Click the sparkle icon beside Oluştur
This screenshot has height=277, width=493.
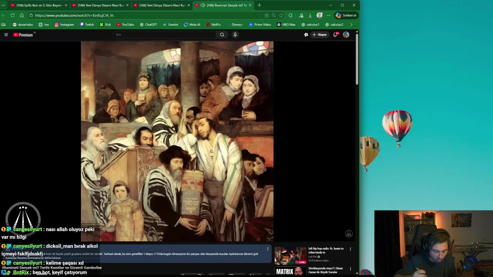[306, 35]
